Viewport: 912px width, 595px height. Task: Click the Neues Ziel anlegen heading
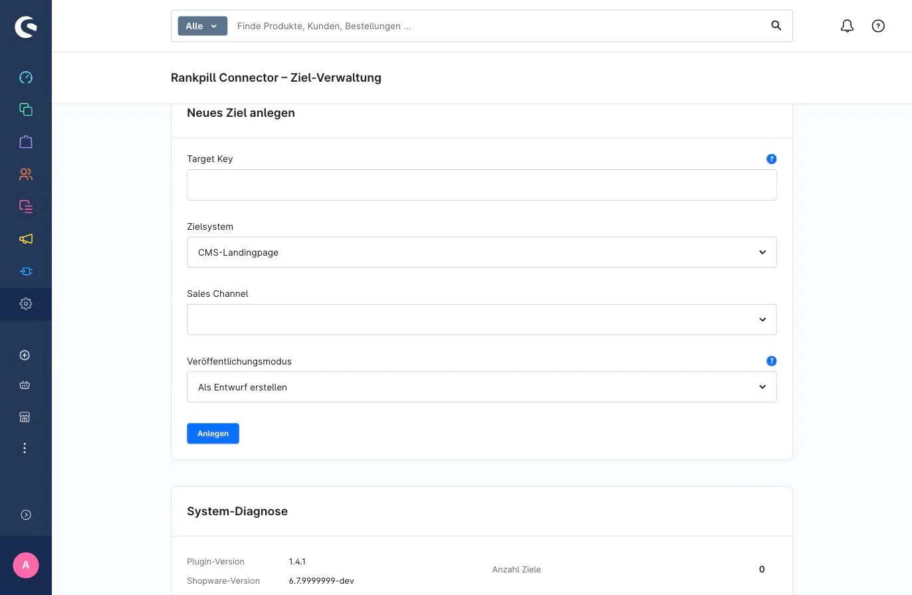coord(241,113)
